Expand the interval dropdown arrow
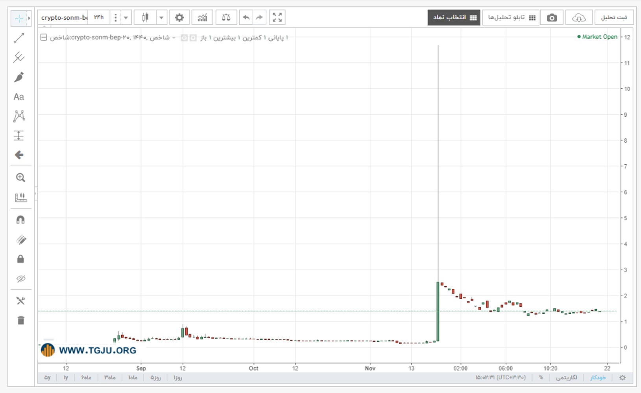641x393 pixels. click(126, 18)
